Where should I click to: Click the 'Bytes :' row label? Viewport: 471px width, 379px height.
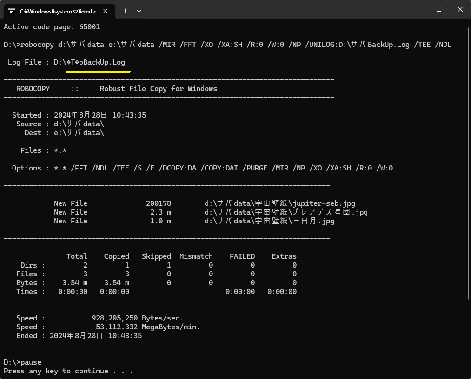point(30,283)
